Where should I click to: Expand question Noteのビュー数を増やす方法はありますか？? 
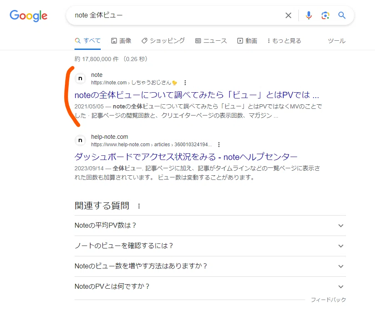click(210, 266)
